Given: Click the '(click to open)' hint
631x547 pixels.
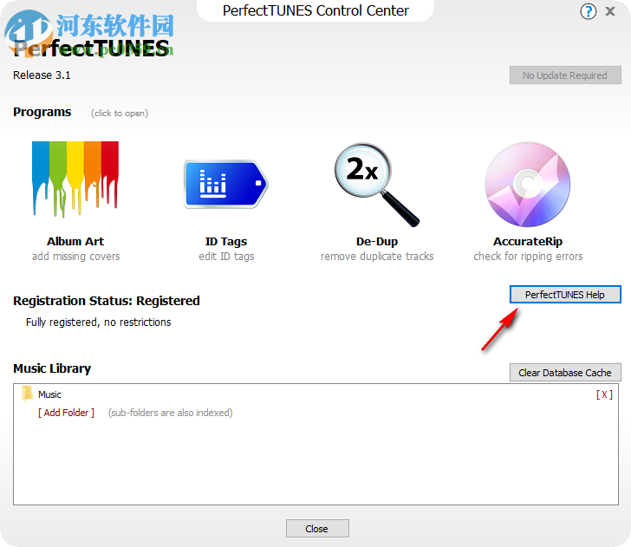Looking at the screenshot, I should [x=120, y=113].
